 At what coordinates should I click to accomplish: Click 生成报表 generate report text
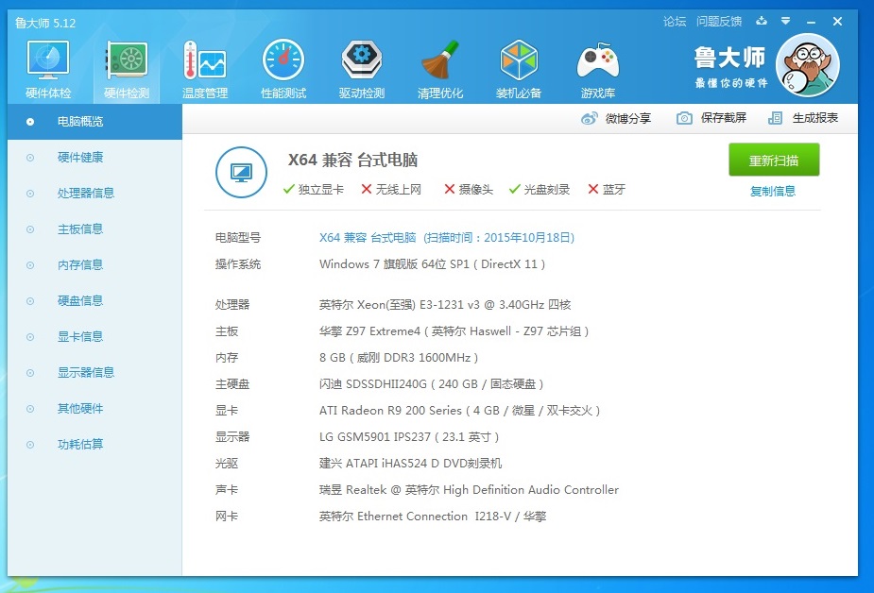(815, 118)
